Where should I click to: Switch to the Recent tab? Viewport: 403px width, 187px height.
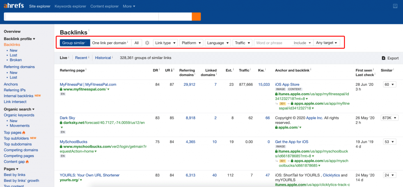(81, 58)
